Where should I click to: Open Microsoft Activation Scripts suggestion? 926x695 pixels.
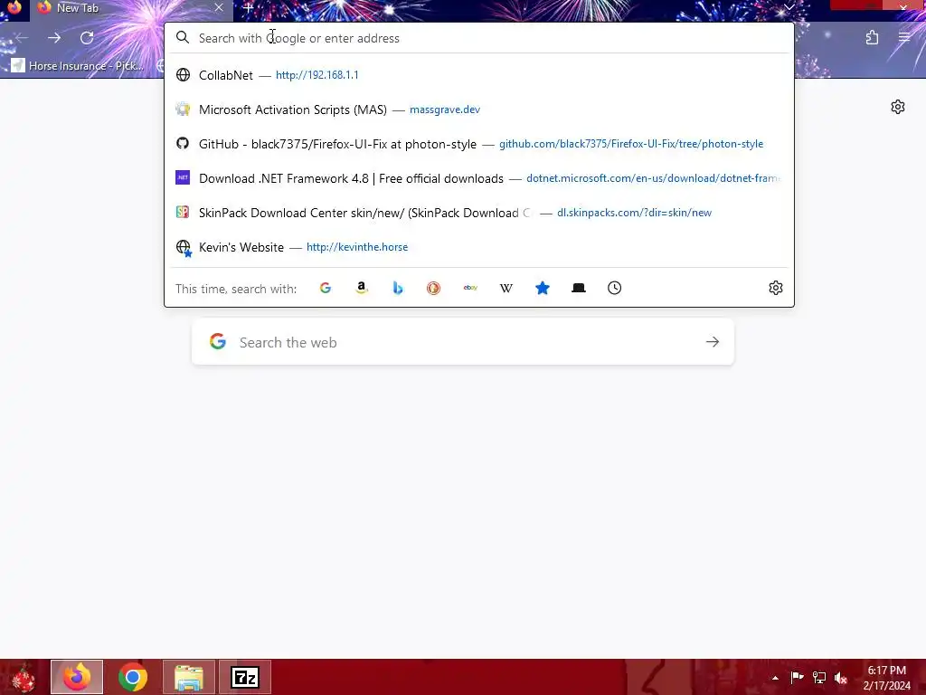(479, 109)
